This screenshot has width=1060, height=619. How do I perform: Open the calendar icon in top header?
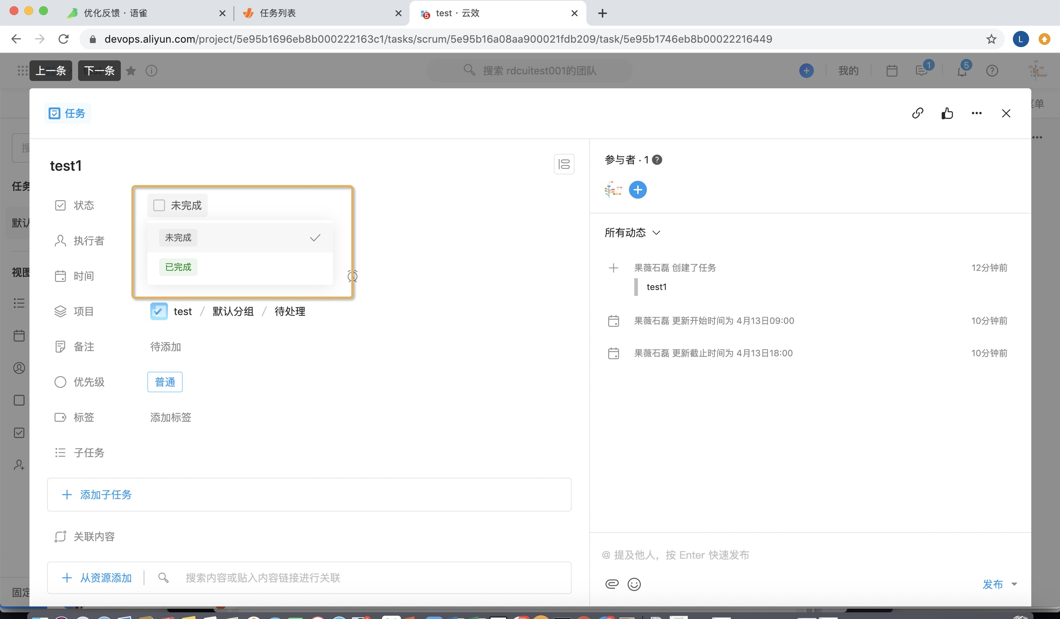(x=892, y=71)
